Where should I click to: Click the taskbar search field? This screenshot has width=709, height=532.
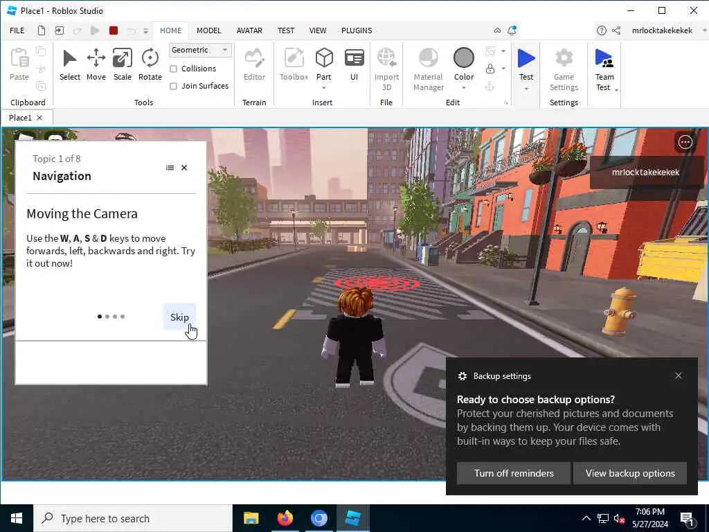(133, 518)
